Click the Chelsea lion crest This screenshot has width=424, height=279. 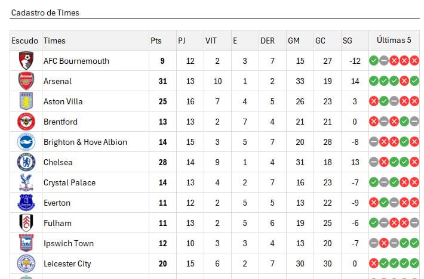point(26,162)
